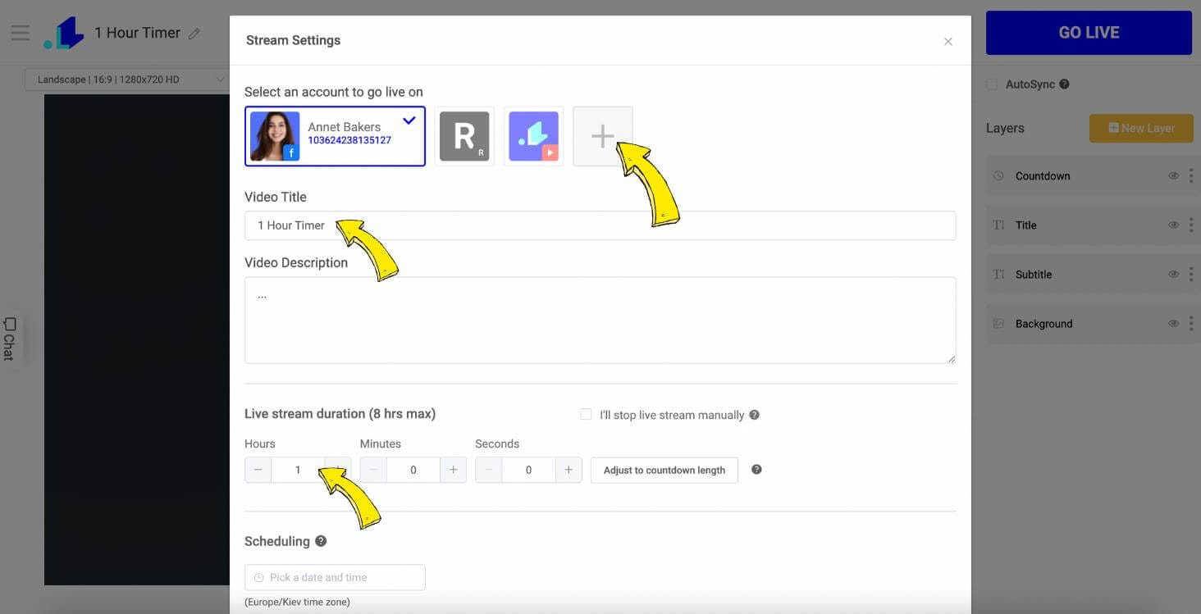Edit project name with pencil icon
This screenshot has height=614, width=1201.
click(x=194, y=34)
